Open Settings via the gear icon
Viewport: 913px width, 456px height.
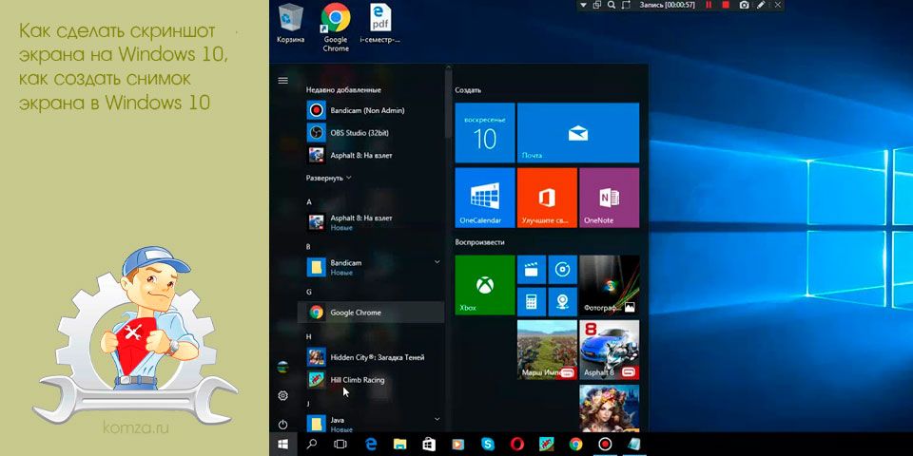click(283, 395)
